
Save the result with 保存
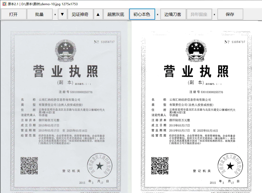(230, 14)
